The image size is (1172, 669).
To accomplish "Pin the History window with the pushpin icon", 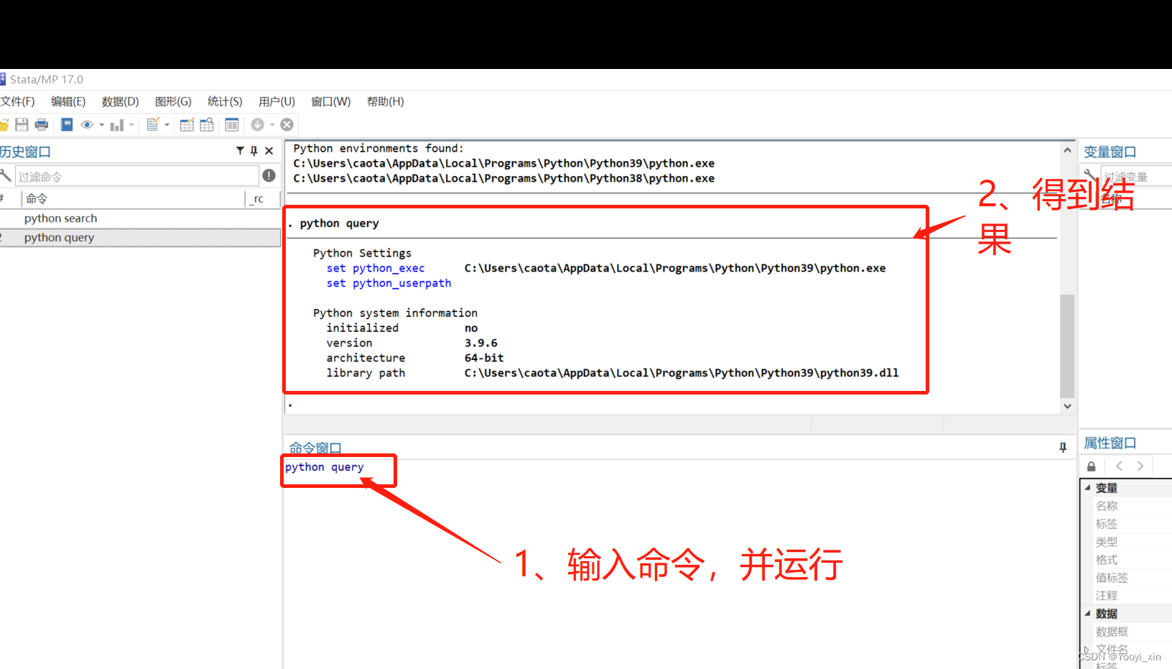I will coord(254,151).
